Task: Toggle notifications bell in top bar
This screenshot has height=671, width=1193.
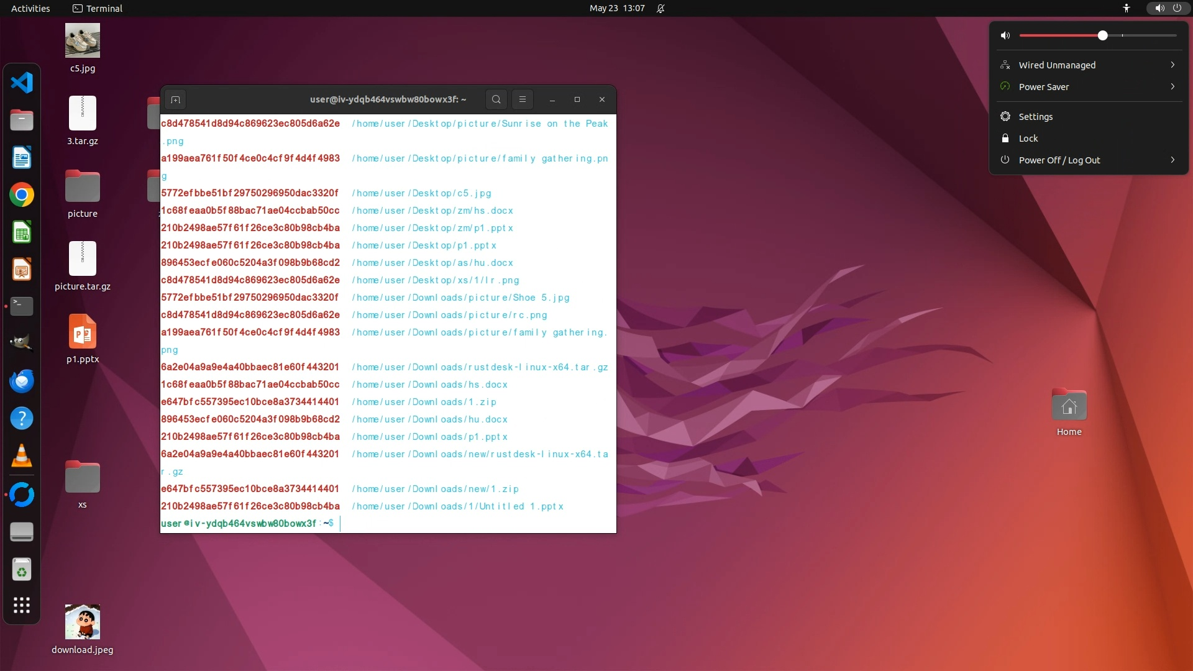Action: coord(660,8)
